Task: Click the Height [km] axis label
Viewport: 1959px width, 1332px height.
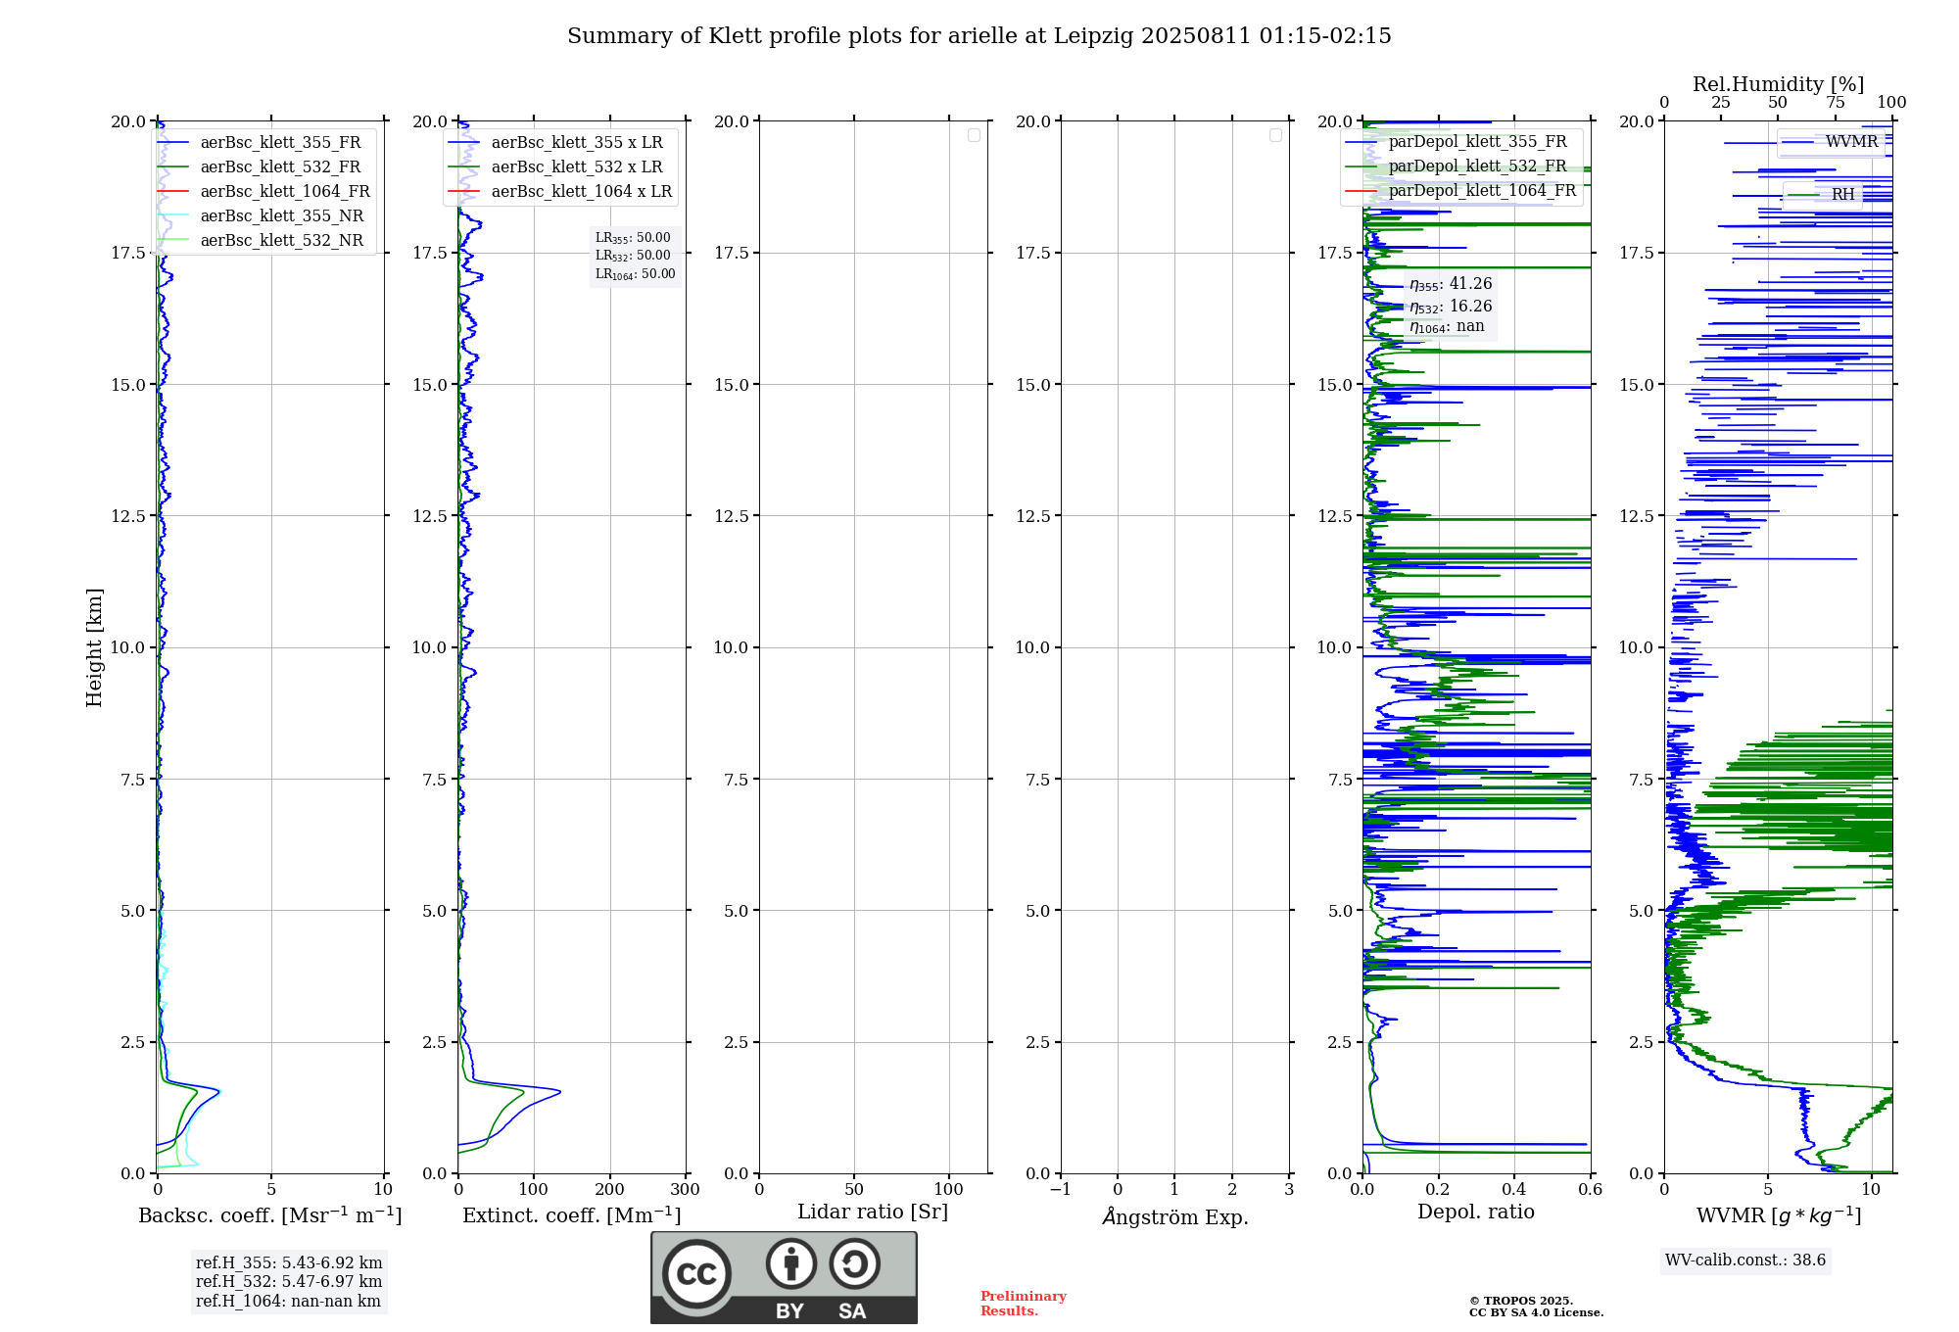Action: [94, 647]
